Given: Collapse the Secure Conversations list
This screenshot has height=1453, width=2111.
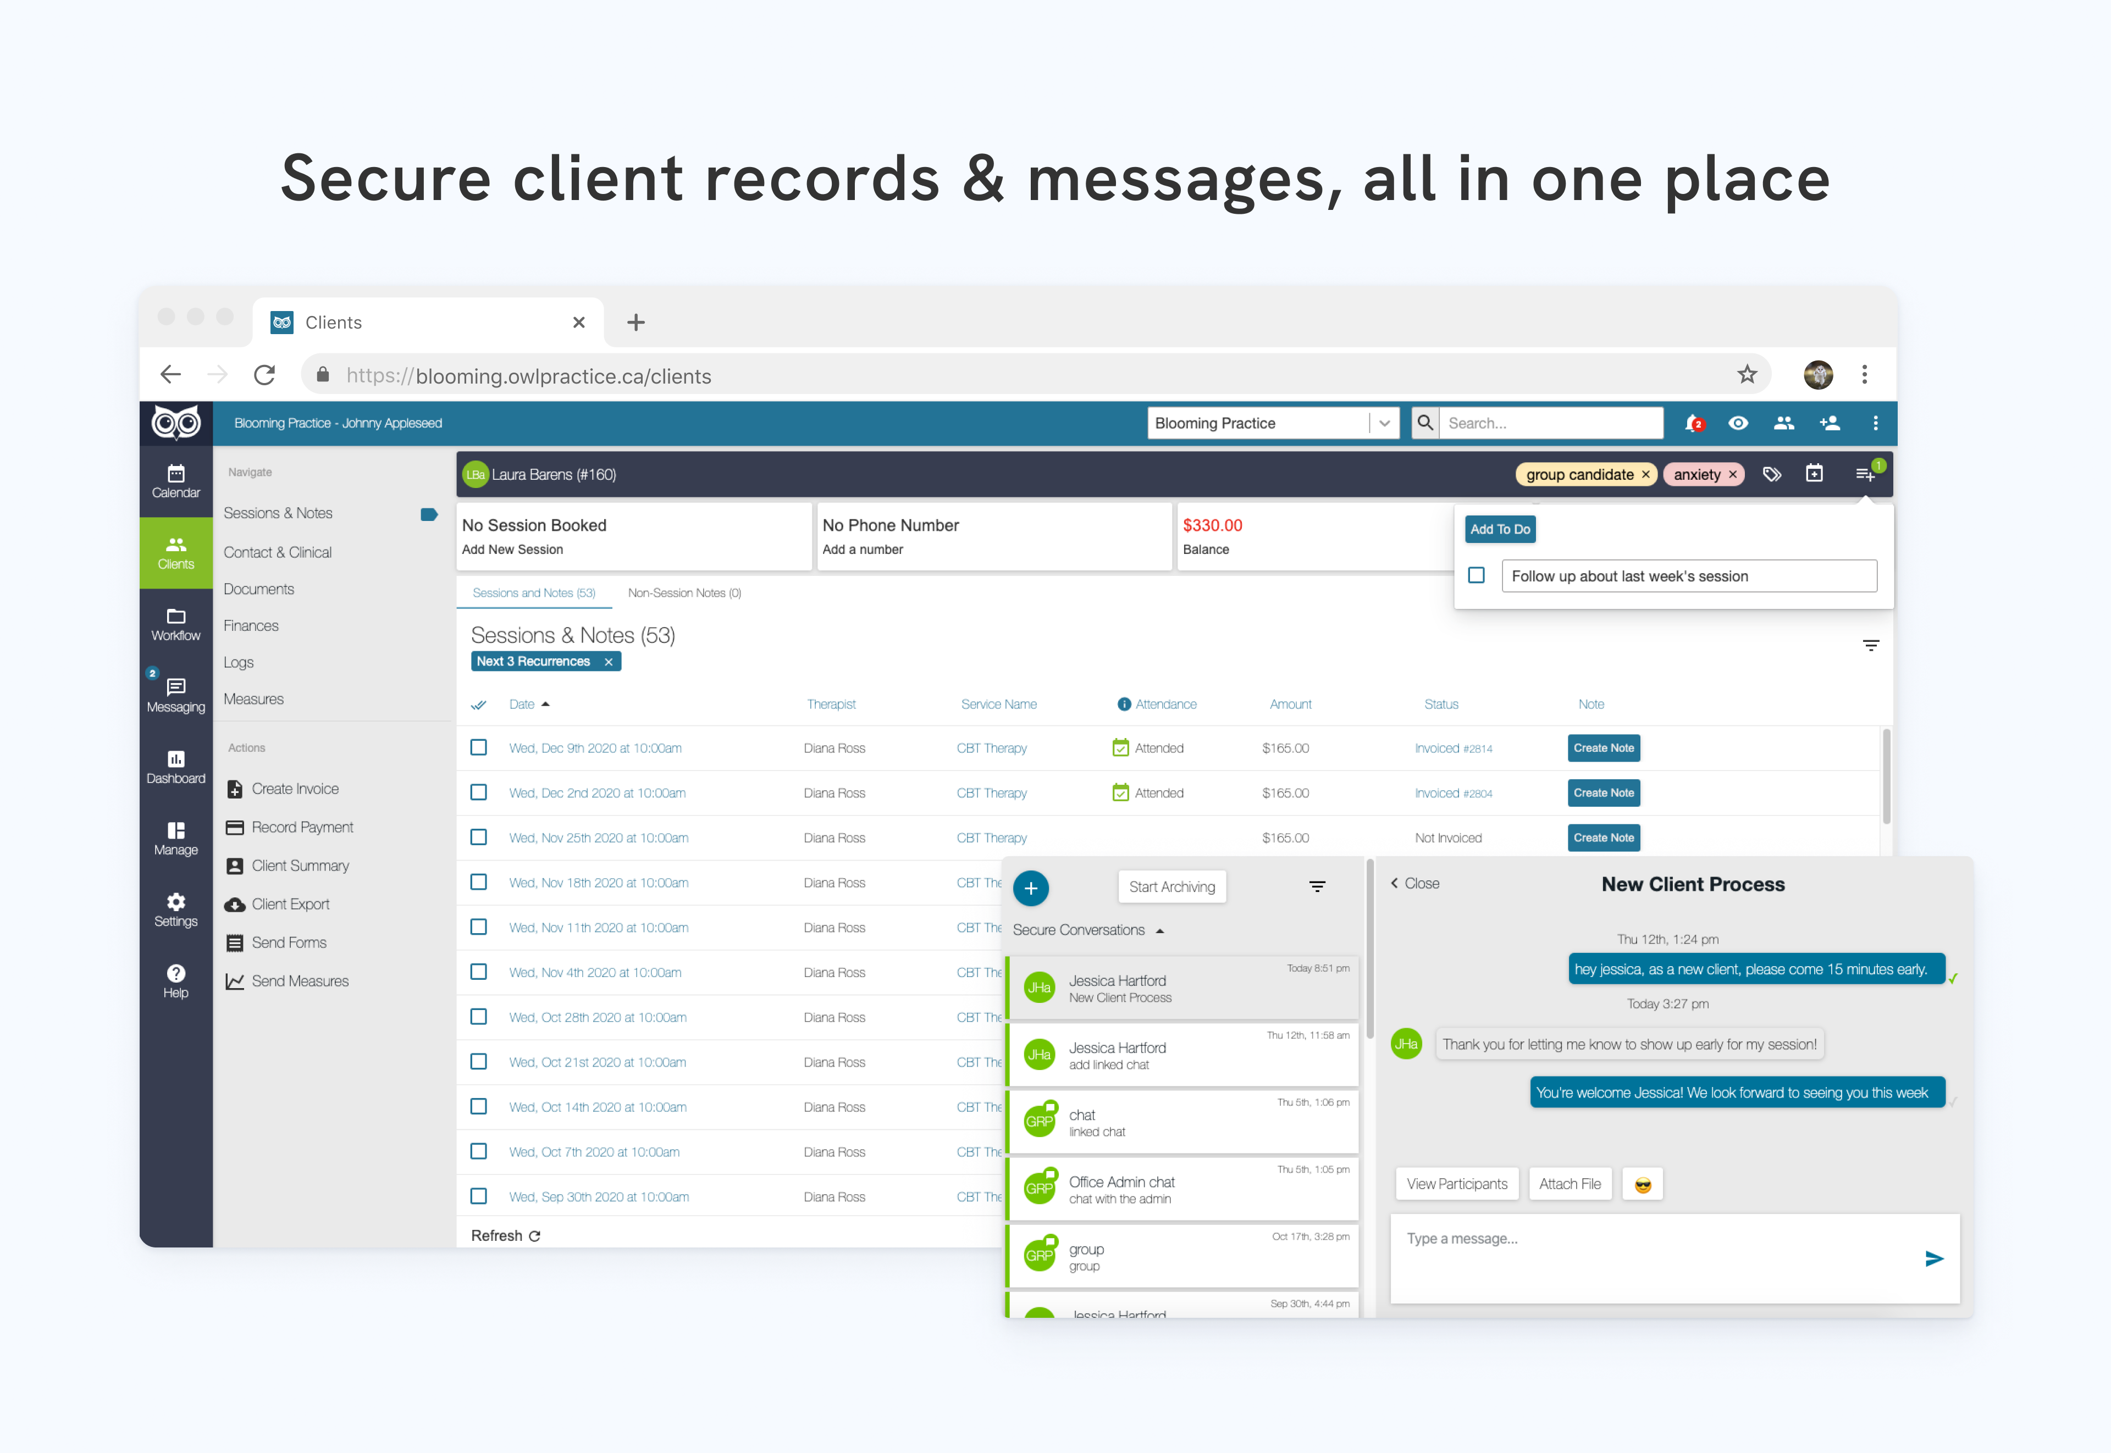Looking at the screenshot, I should 1161,929.
